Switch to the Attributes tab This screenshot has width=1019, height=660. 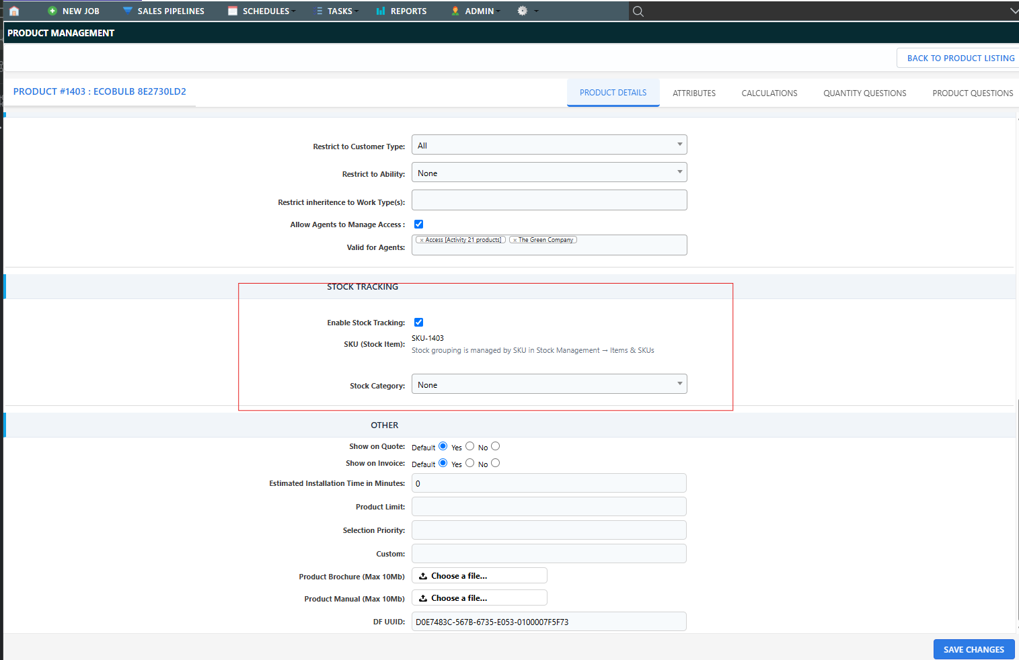[694, 93]
